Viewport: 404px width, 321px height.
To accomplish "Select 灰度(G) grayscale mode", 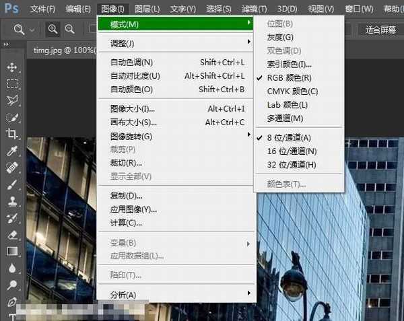I will point(280,37).
